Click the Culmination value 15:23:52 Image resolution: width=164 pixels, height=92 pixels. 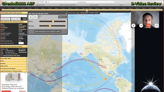[22, 28]
